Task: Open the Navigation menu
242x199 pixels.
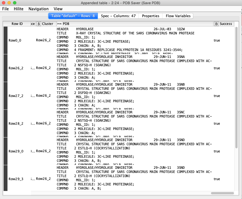Action: (x=38, y=9)
